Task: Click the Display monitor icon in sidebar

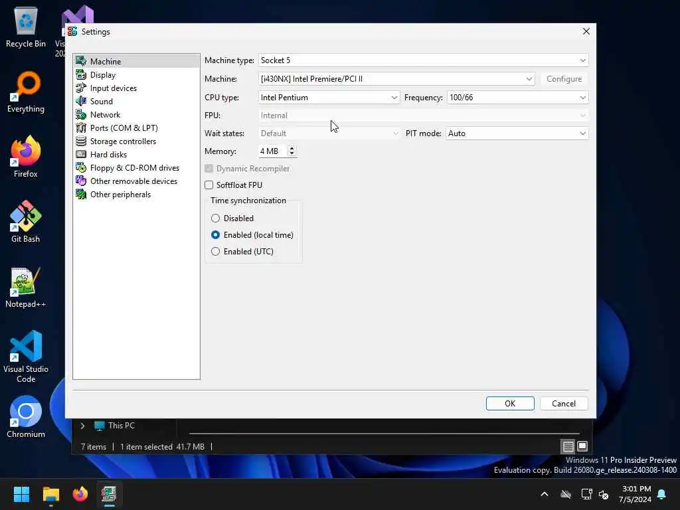Action: click(80, 74)
